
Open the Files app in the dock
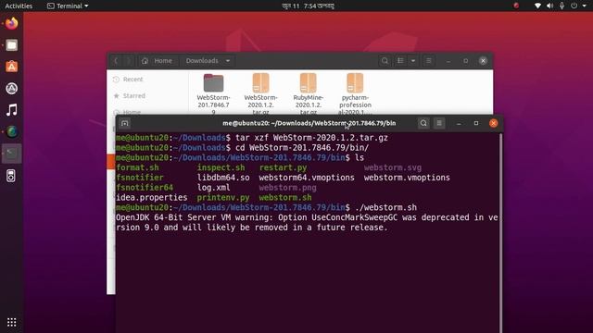[12, 45]
